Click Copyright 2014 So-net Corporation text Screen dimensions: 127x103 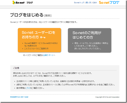107,97
